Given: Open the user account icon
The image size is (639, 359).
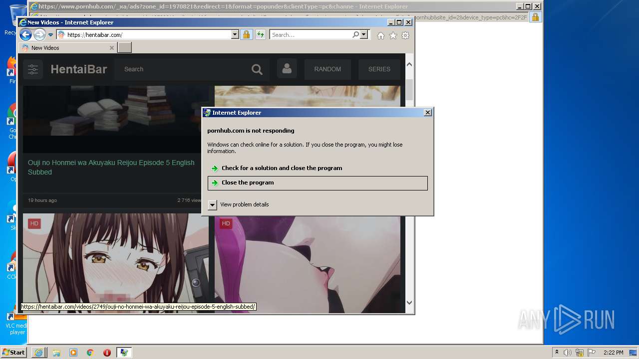Looking at the screenshot, I should [x=287, y=69].
